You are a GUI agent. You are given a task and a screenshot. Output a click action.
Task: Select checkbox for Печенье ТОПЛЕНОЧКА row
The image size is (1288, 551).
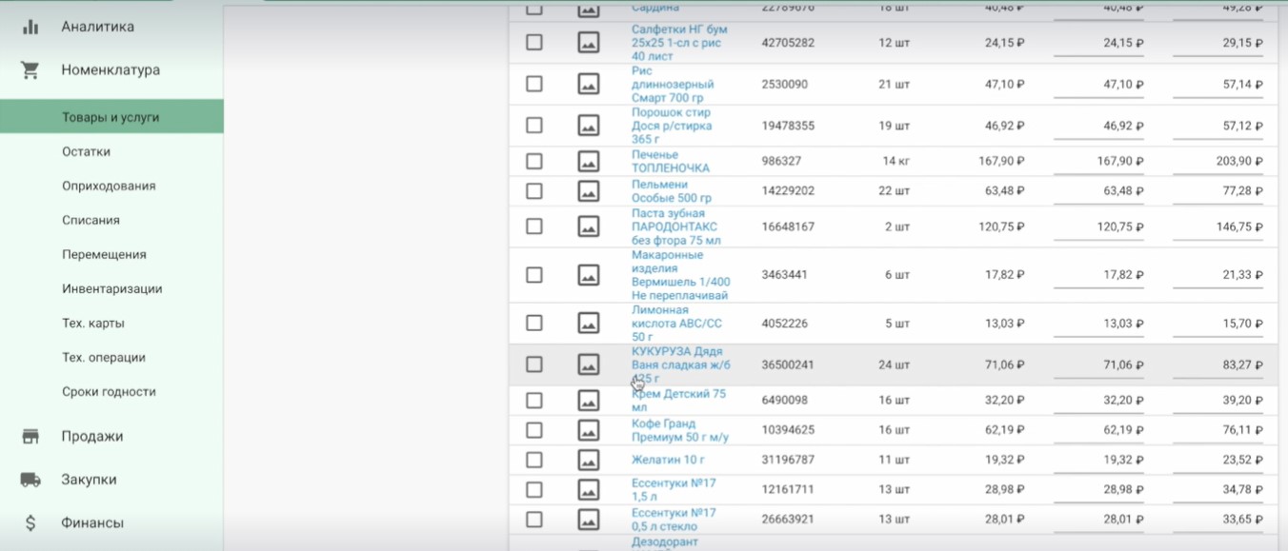click(534, 161)
